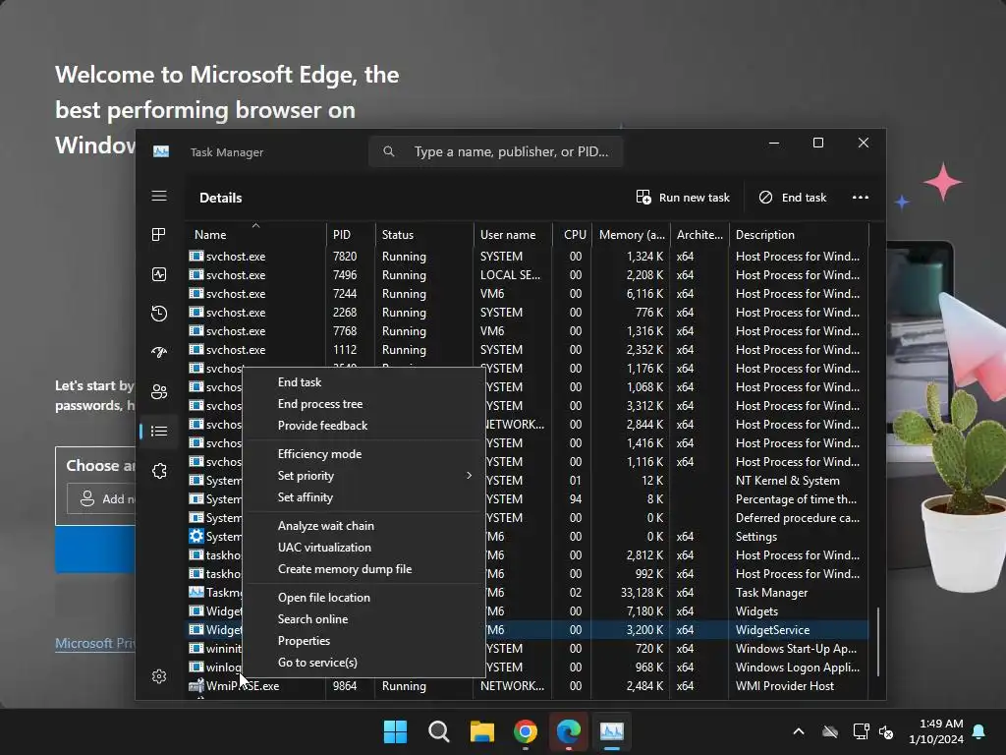Screen dimensions: 1006x755
Task: Click the Task Manager app icon in title bar
Action: [161, 151]
